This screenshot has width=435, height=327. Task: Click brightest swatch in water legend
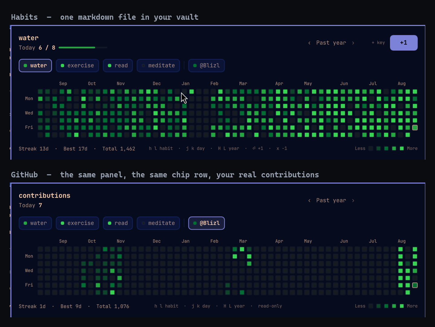coord(402,148)
